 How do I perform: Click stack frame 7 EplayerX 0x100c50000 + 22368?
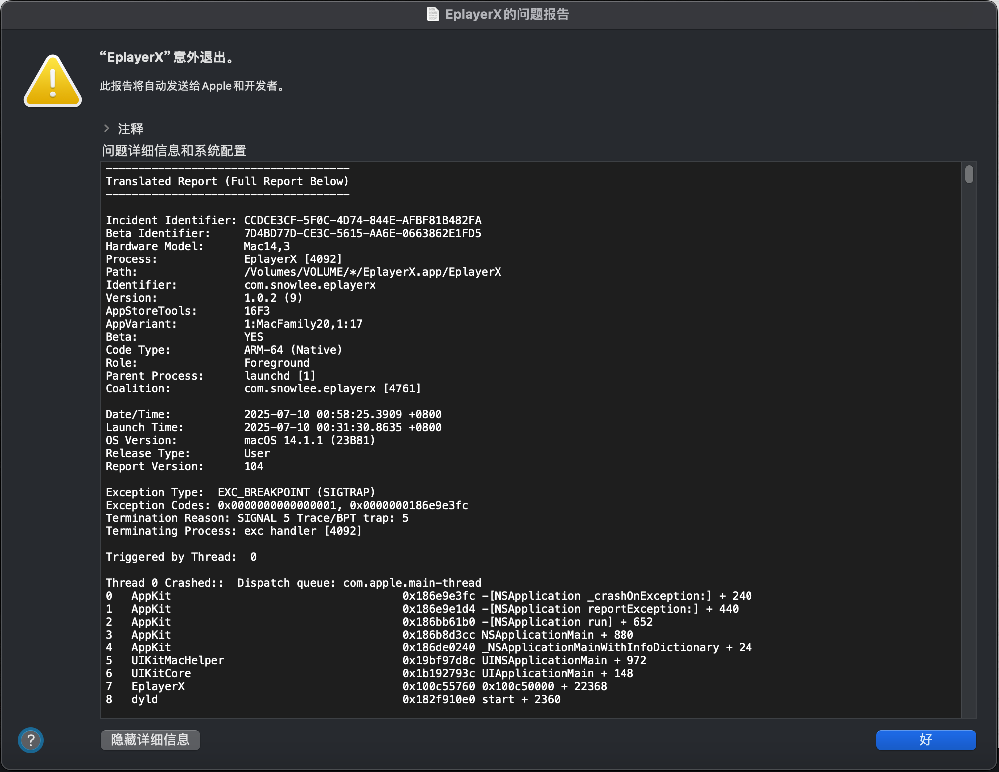356,686
